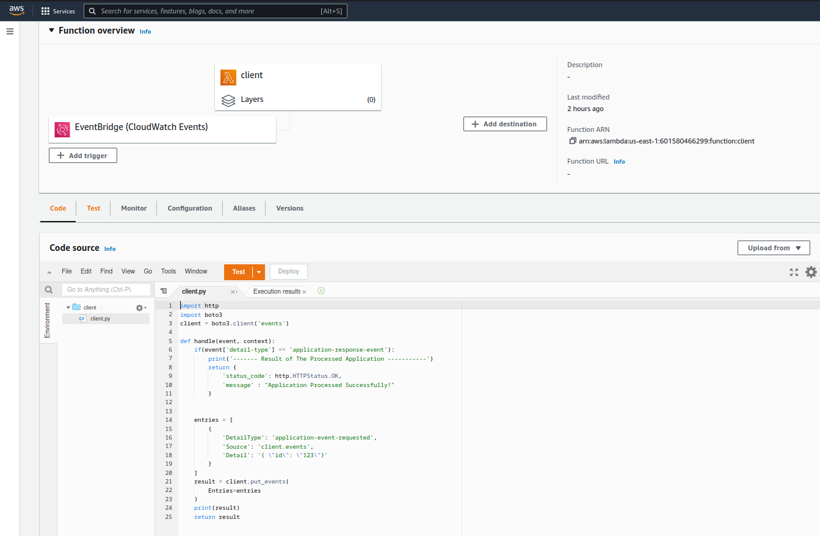Open the left hamburger navigation menu
The height and width of the screenshot is (536, 820).
tap(10, 31)
